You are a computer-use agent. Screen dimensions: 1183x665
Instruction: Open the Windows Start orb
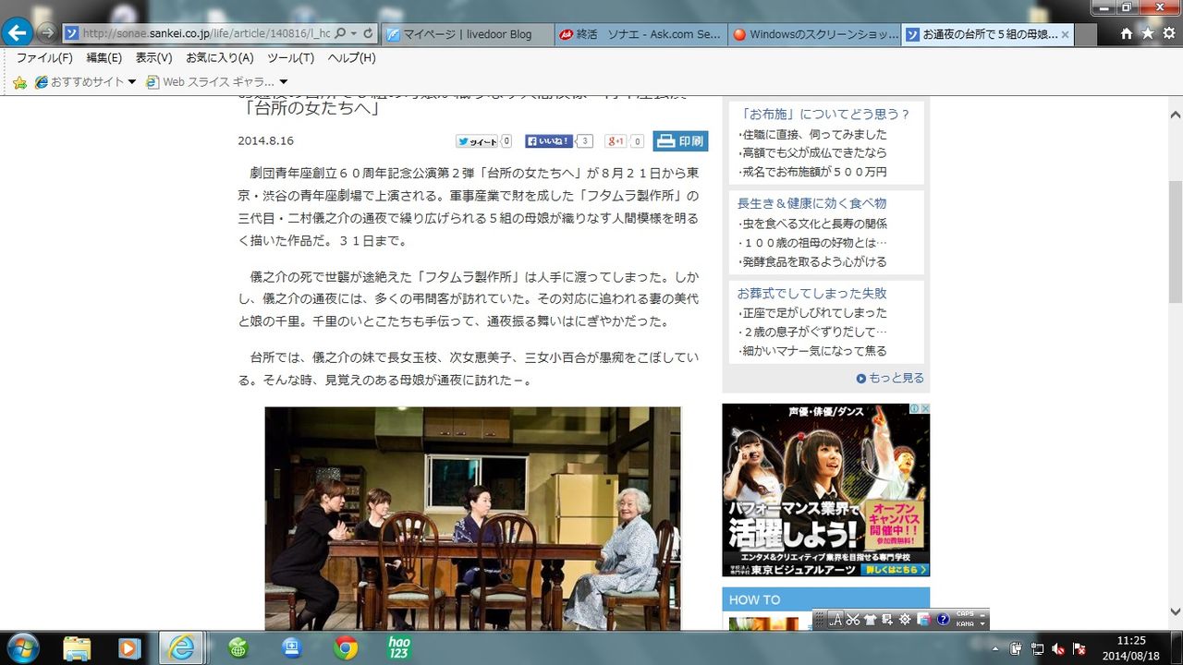(x=22, y=647)
